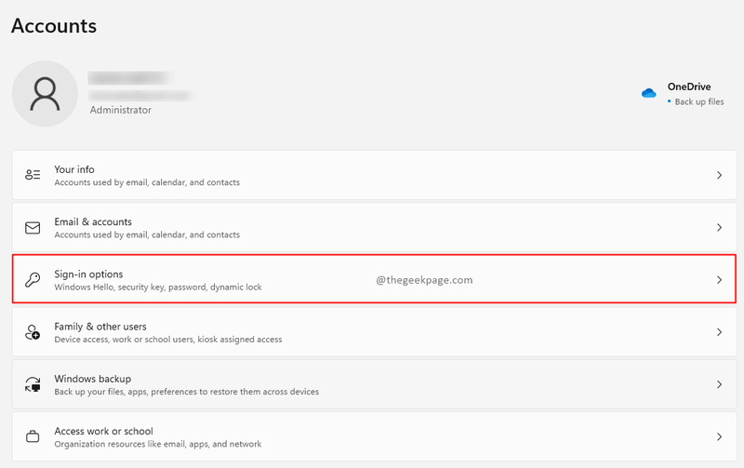The height and width of the screenshot is (468, 744).
Task: Click the envelope icon for Email & accounts
Action: 33,228
